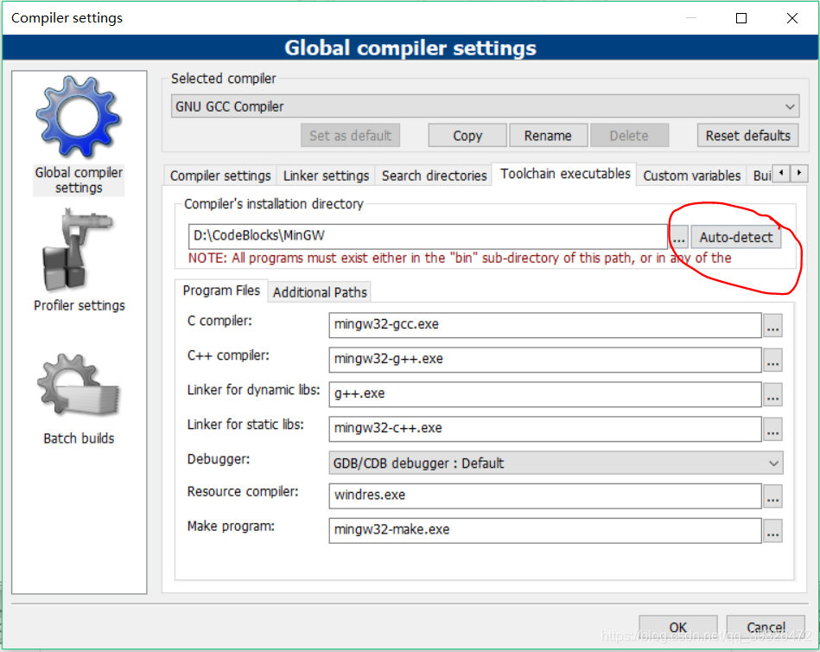Screen dimensions: 820x652
Task: Browse for the C compiler executable
Action: (772, 326)
